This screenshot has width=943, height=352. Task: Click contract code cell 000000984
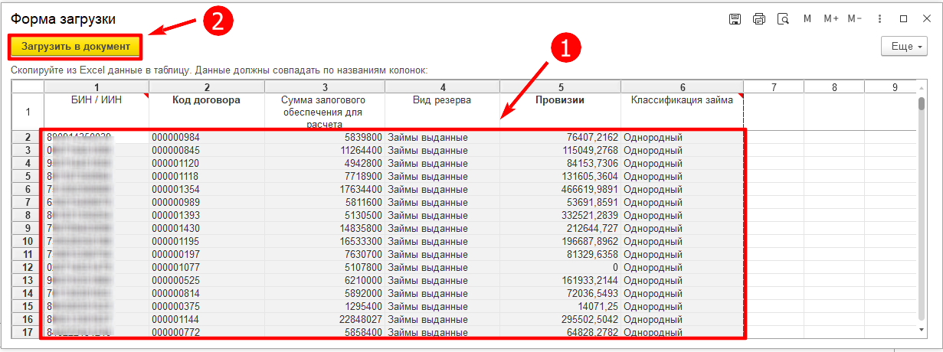click(x=207, y=137)
